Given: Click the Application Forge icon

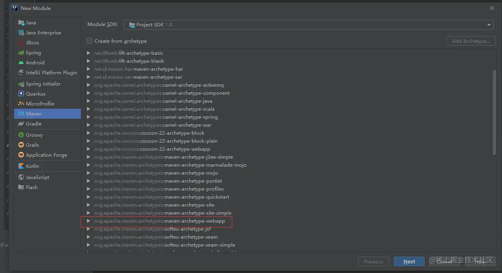Looking at the screenshot, I should (x=21, y=155).
